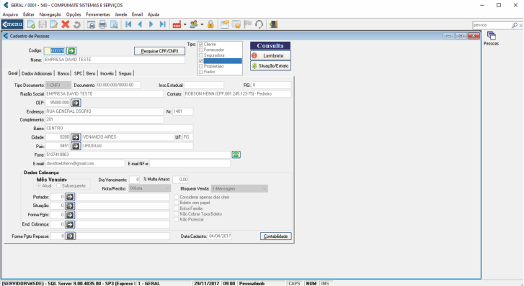The width and height of the screenshot is (524, 286).
Task: Switch to the Dados Adicionais tab
Action: pyautogui.click(x=37, y=73)
